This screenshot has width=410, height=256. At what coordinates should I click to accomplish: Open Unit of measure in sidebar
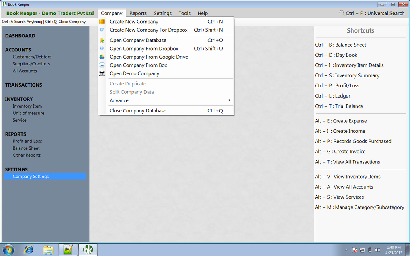coord(29,113)
